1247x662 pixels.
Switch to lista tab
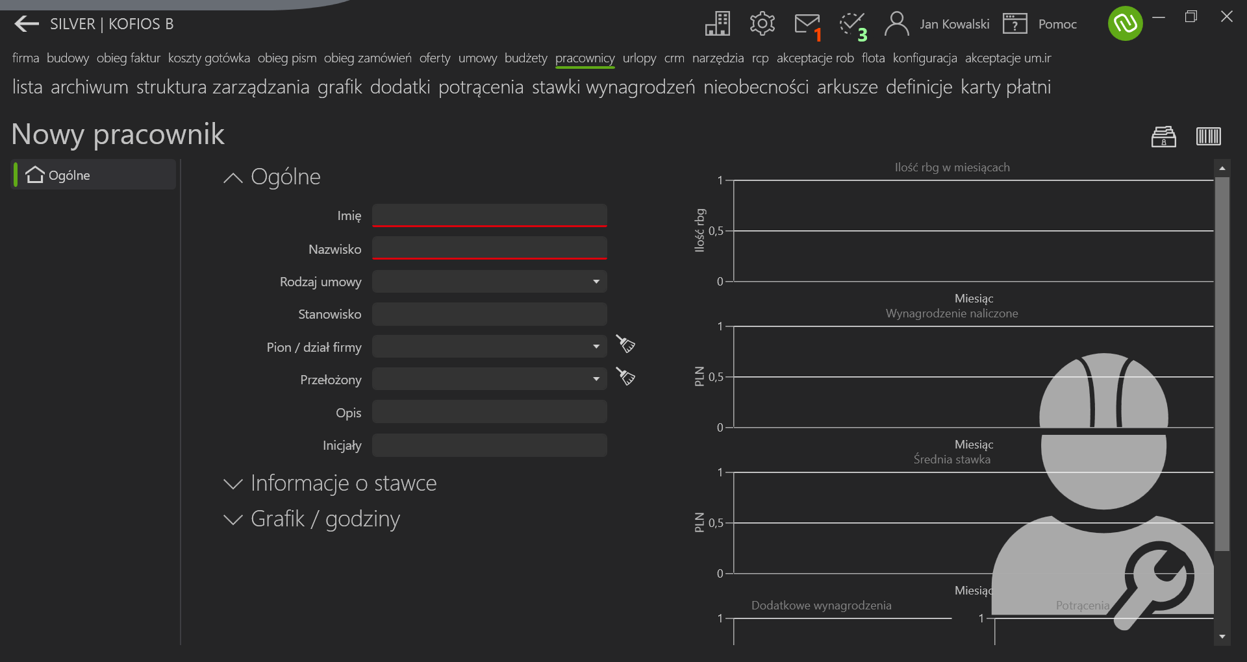point(27,87)
